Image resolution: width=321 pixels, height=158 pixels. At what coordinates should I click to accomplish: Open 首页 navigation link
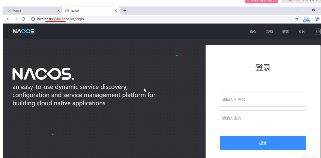coord(253,31)
